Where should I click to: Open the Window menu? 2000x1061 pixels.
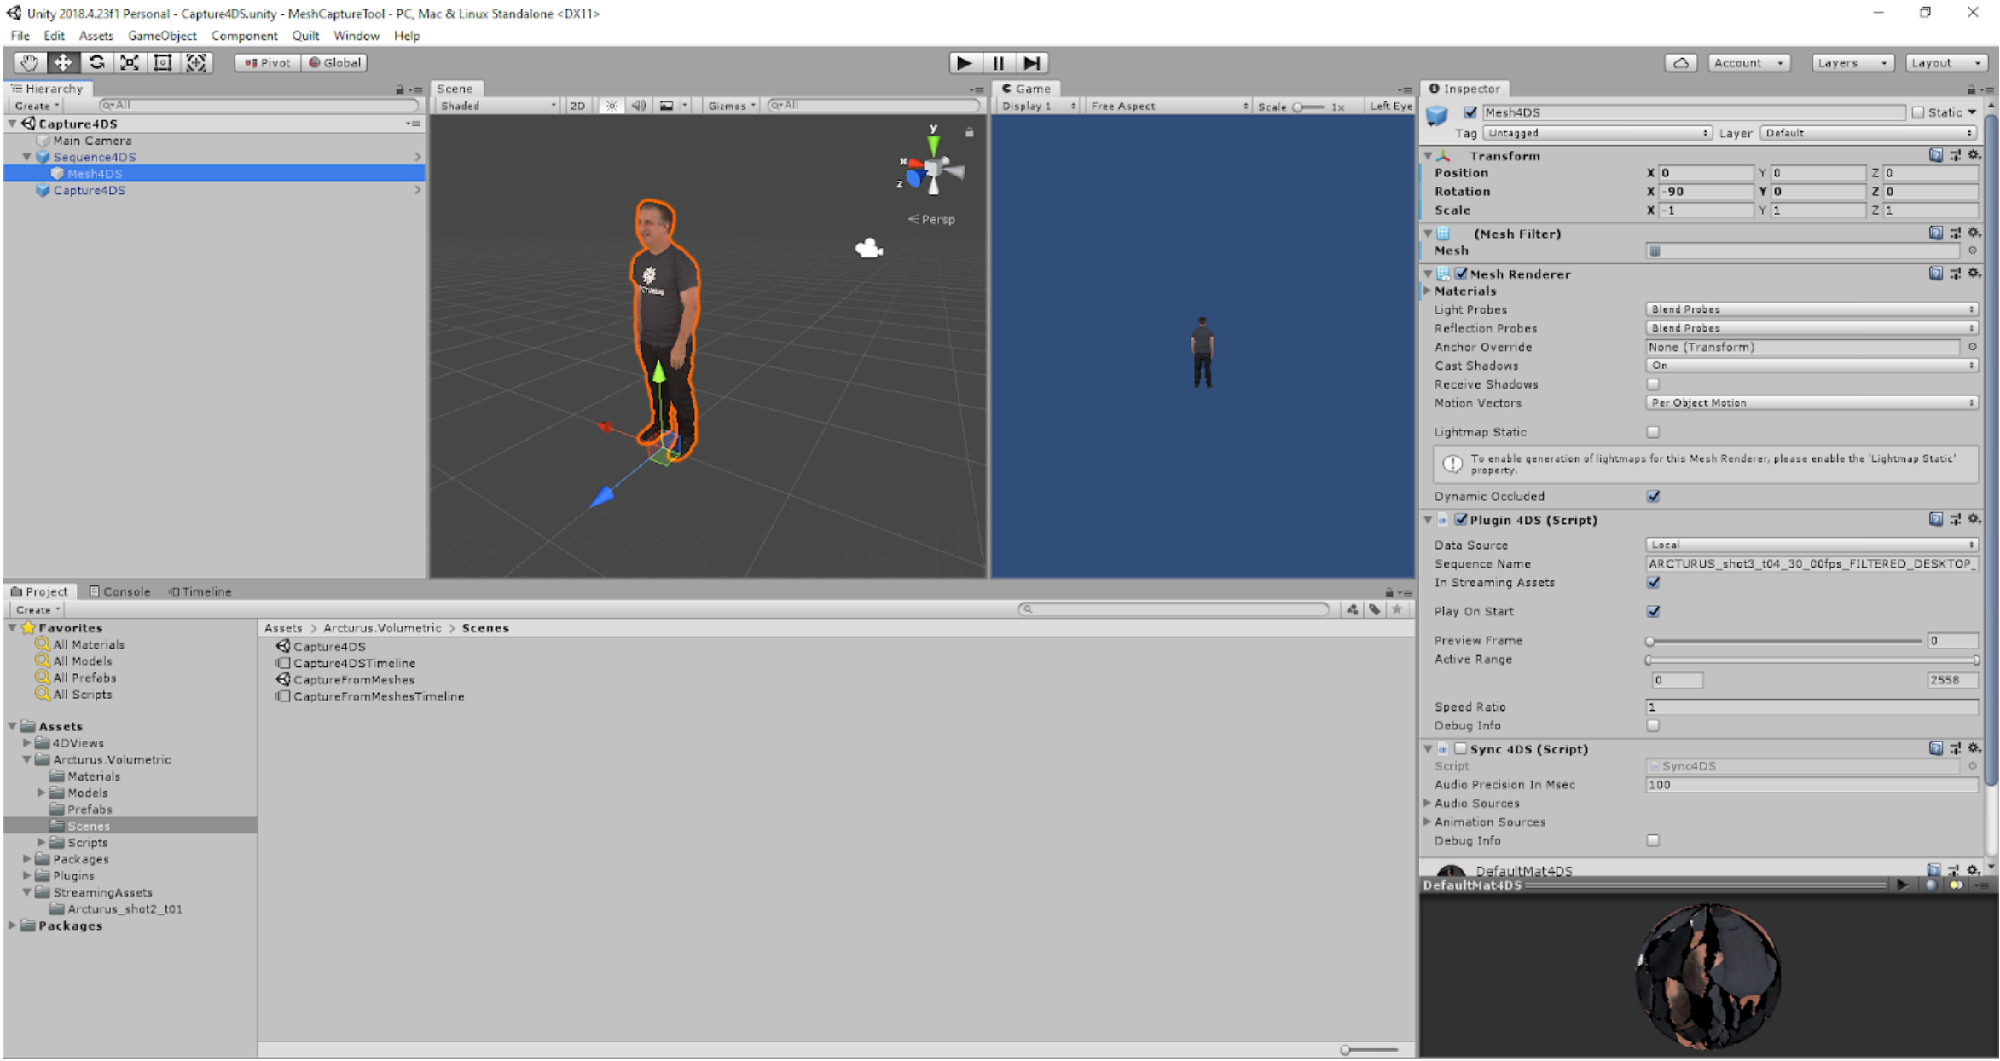[357, 36]
